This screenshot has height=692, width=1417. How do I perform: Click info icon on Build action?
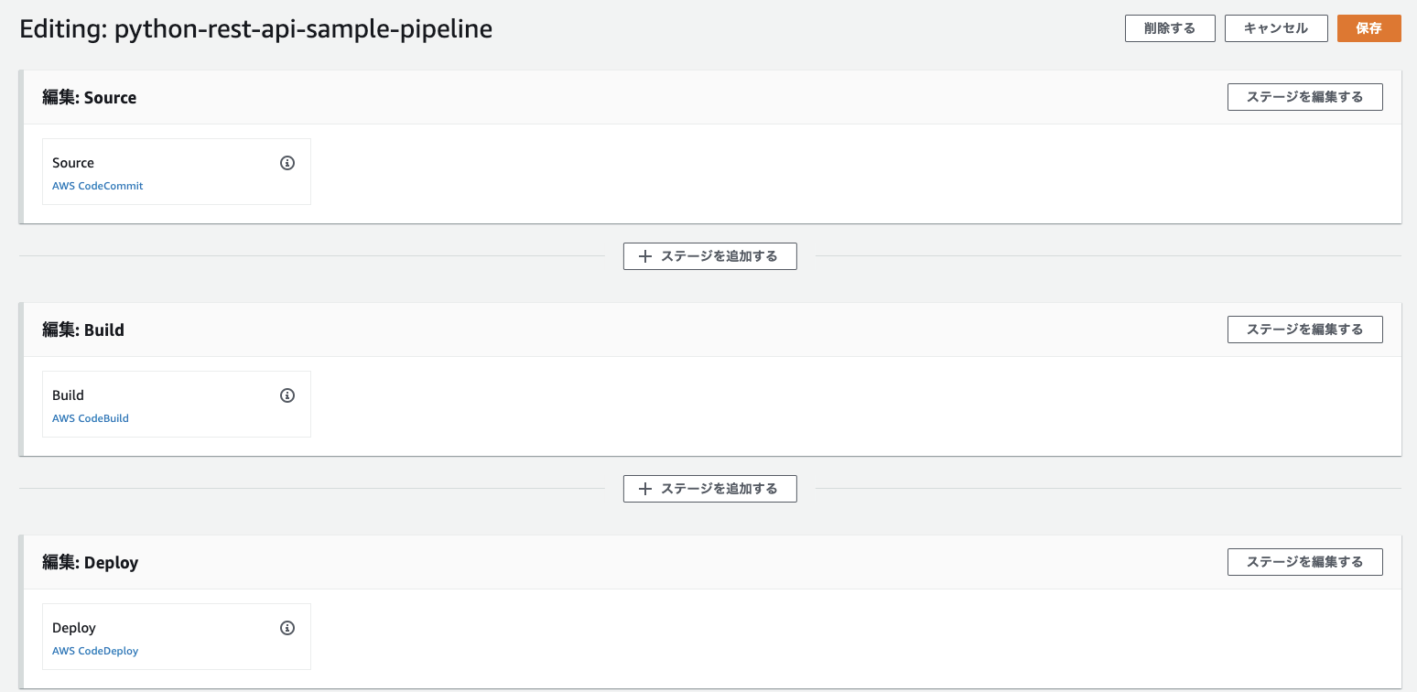click(x=287, y=395)
